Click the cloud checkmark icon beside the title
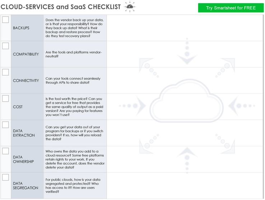Viewport: 265px width, 200px height. [130, 6]
